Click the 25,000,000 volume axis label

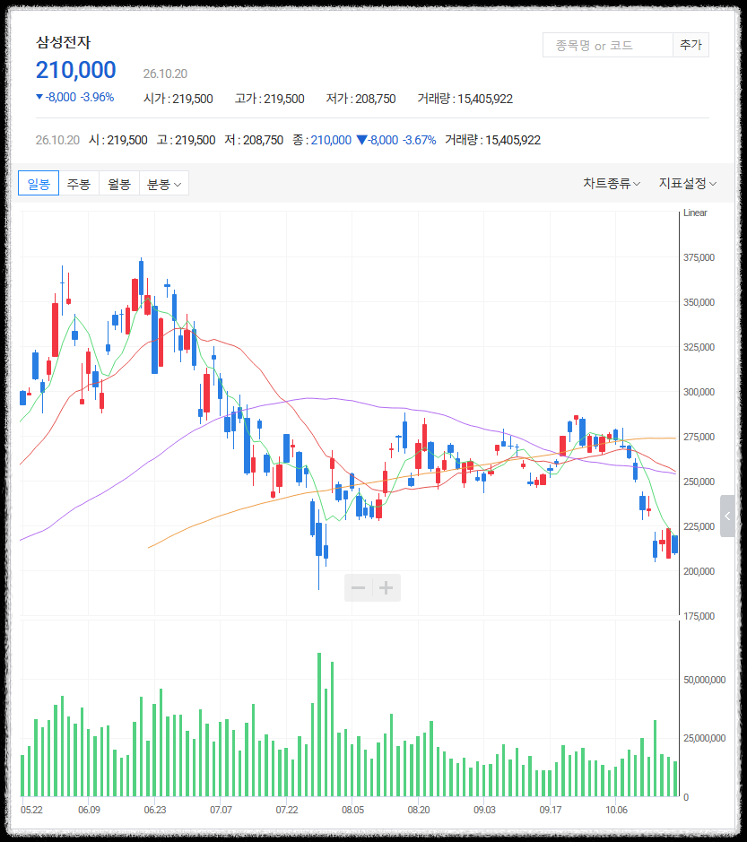pyautogui.click(x=705, y=738)
